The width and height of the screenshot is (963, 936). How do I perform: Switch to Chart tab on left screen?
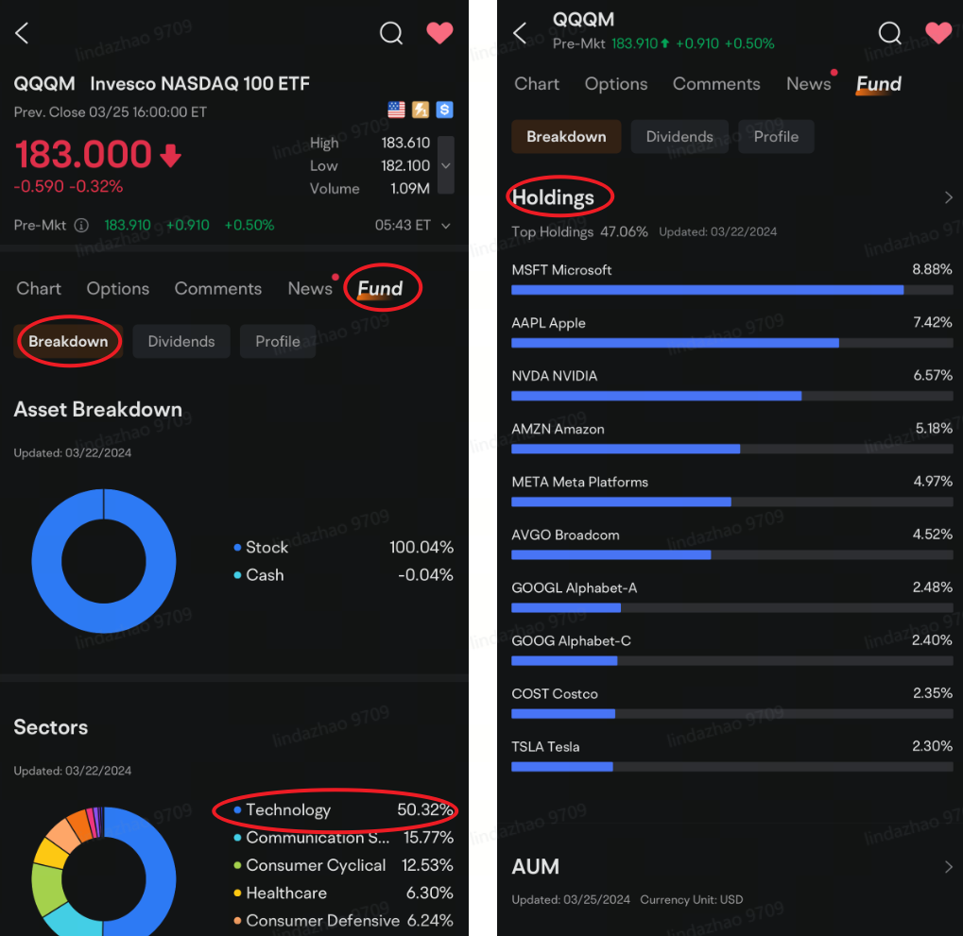pos(39,288)
